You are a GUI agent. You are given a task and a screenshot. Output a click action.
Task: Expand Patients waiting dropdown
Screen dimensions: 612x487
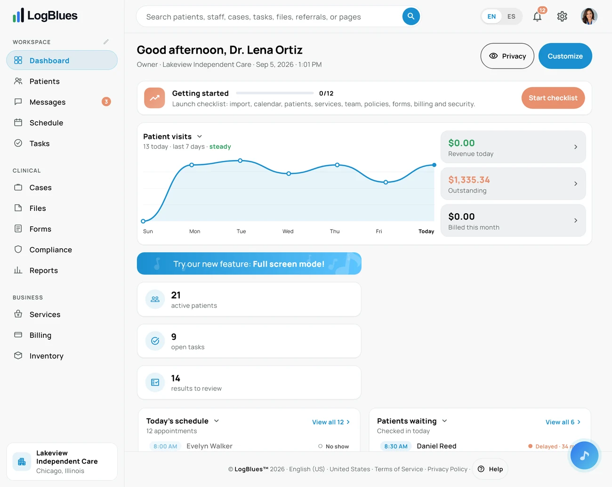coord(444,421)
